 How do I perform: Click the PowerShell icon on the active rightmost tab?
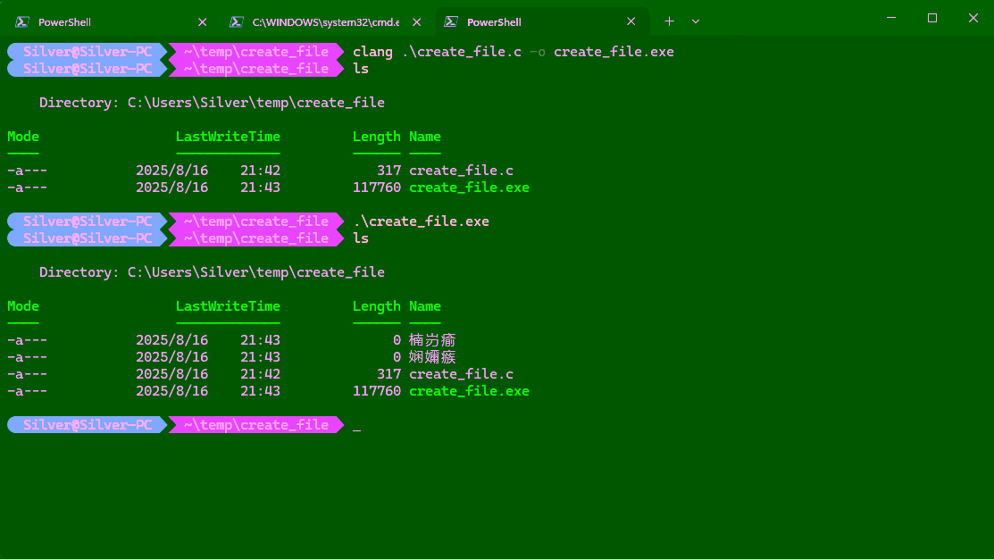click(450, 21)
